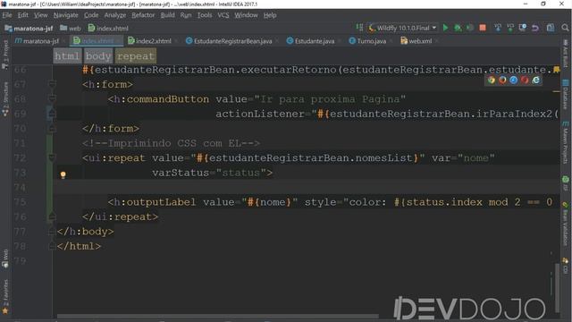Toggle fold marker at closing html line 78
572x322 pixels.
(x=52, y=247)
